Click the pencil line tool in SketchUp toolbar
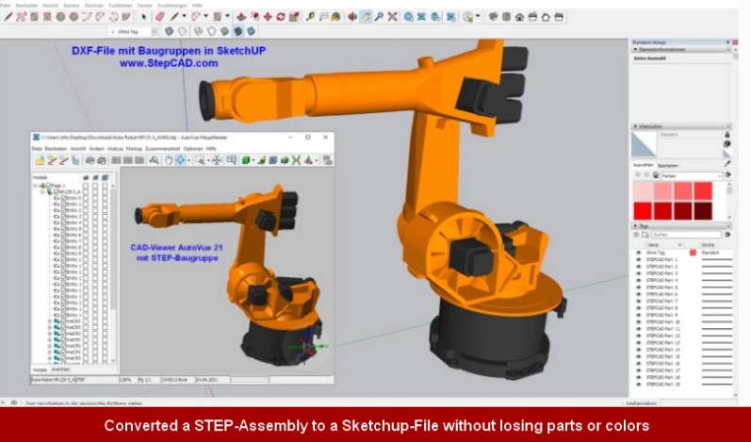 pos(171,16)
